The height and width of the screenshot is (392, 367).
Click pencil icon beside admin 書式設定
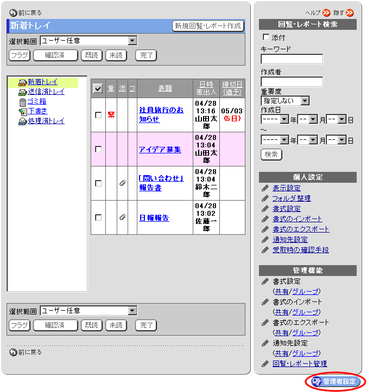pos(265,281)
